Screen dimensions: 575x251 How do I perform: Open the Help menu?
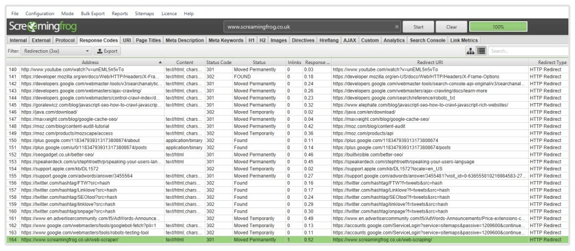(x=189, y=14)
